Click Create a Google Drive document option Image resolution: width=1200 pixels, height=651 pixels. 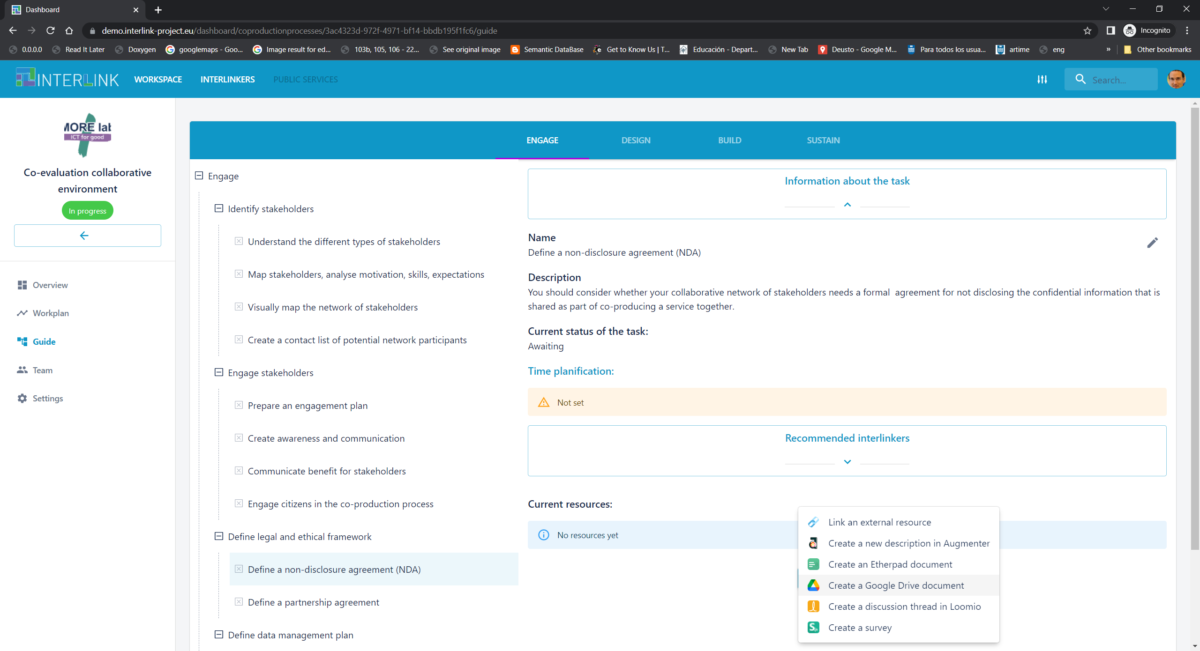click(x=896, y=584)
